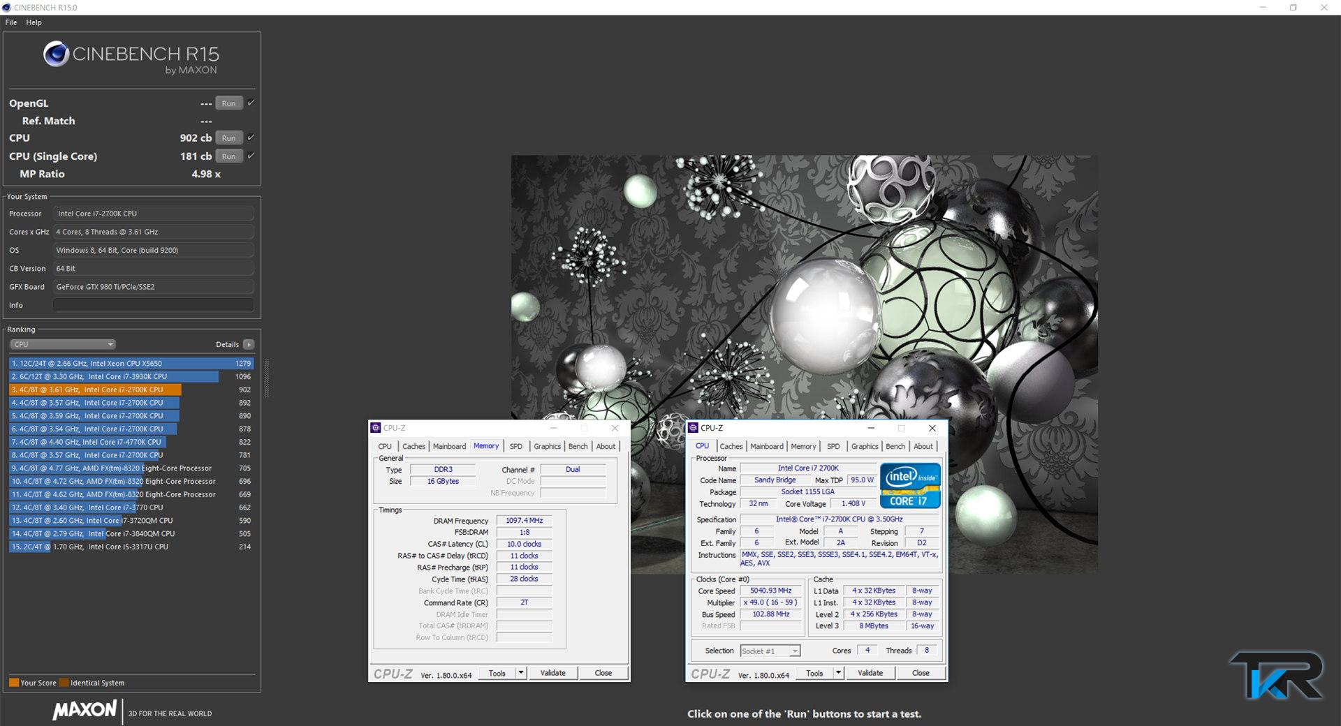The height and width of the screenshot is (726, 1341).
Task: Open the File menu
Action: 11,22
